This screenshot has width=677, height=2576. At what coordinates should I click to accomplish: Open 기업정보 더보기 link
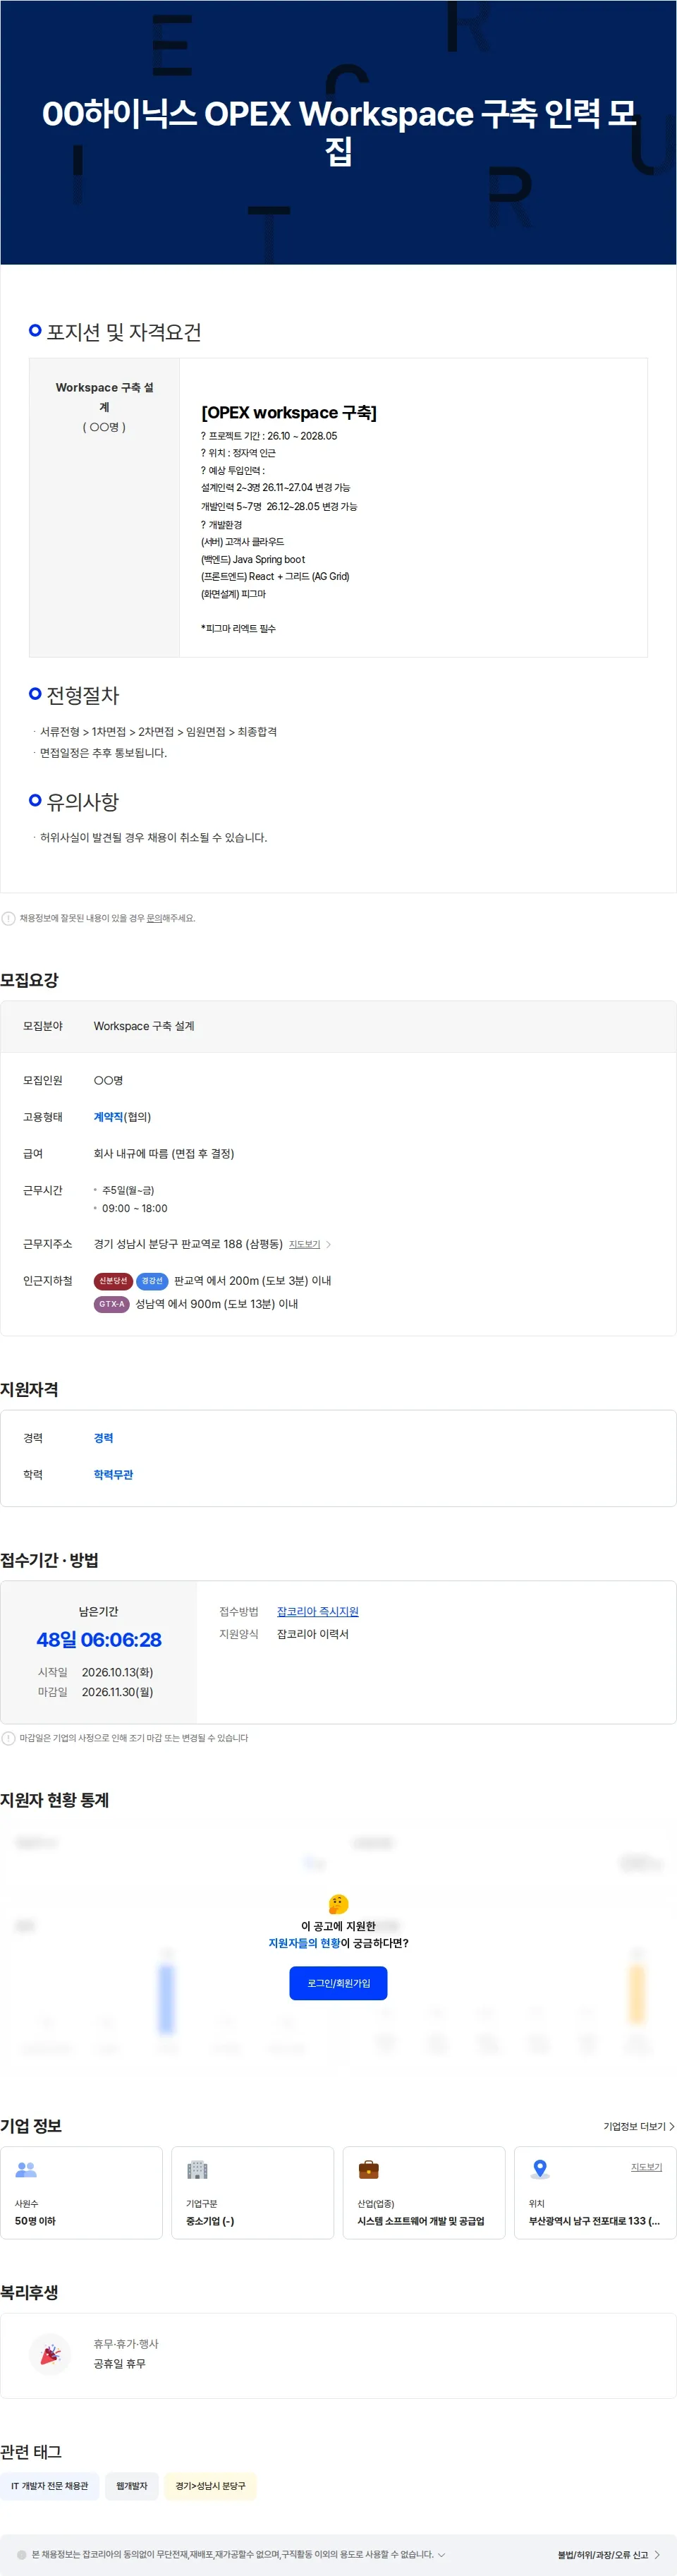click(634, 2126)
